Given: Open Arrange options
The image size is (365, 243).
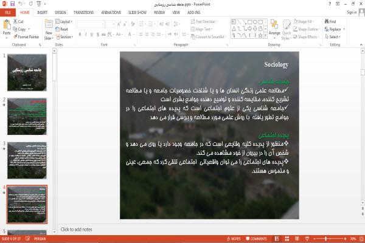Looking at the screenshot, I should tap(274, 29).
